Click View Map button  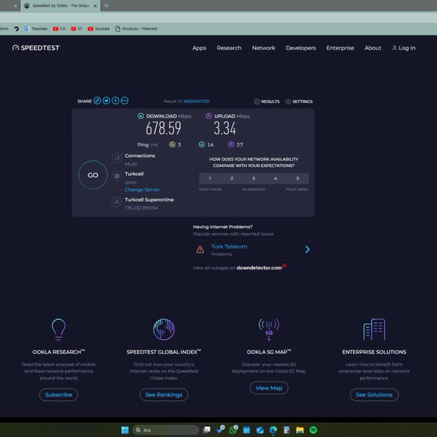click(x=269, y=388)
